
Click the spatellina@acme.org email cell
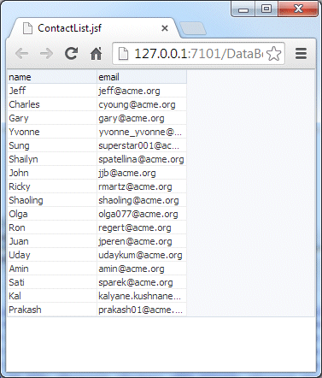142,159
